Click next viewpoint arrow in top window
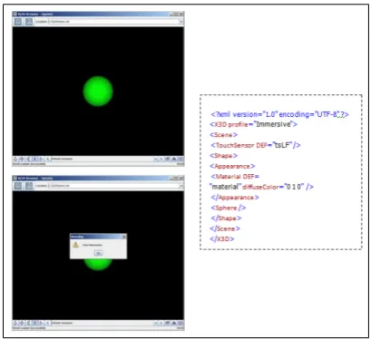Screen dimensions: 371x339 (161, 159)
